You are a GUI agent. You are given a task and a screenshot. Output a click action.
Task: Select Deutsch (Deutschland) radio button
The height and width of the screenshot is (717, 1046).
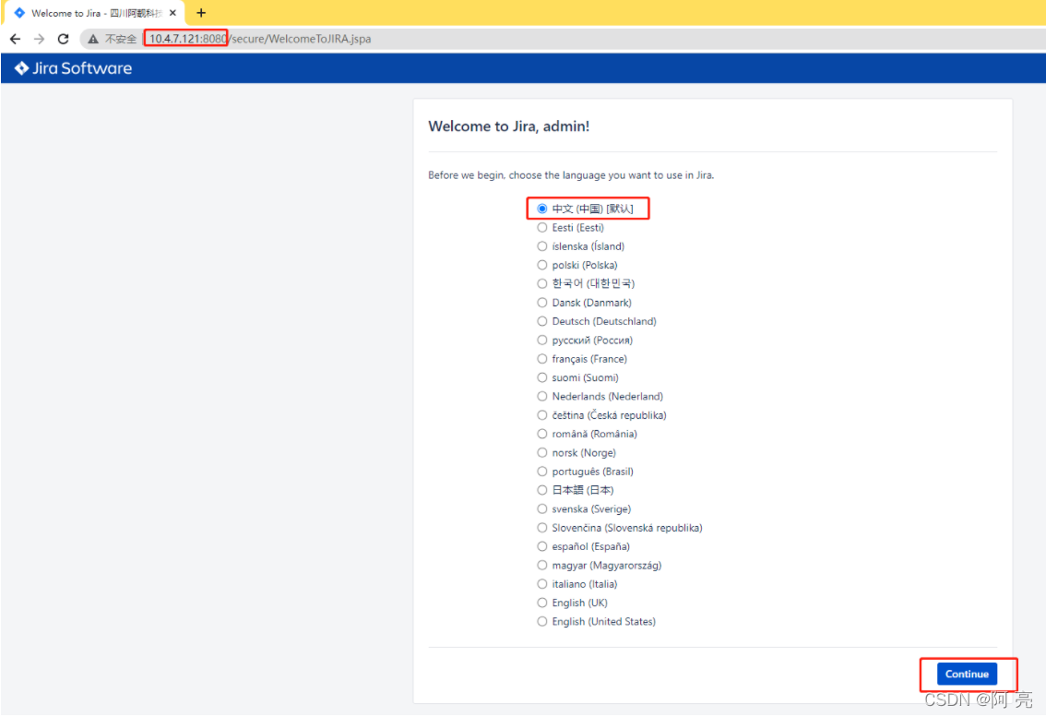(x=542, y=321)
